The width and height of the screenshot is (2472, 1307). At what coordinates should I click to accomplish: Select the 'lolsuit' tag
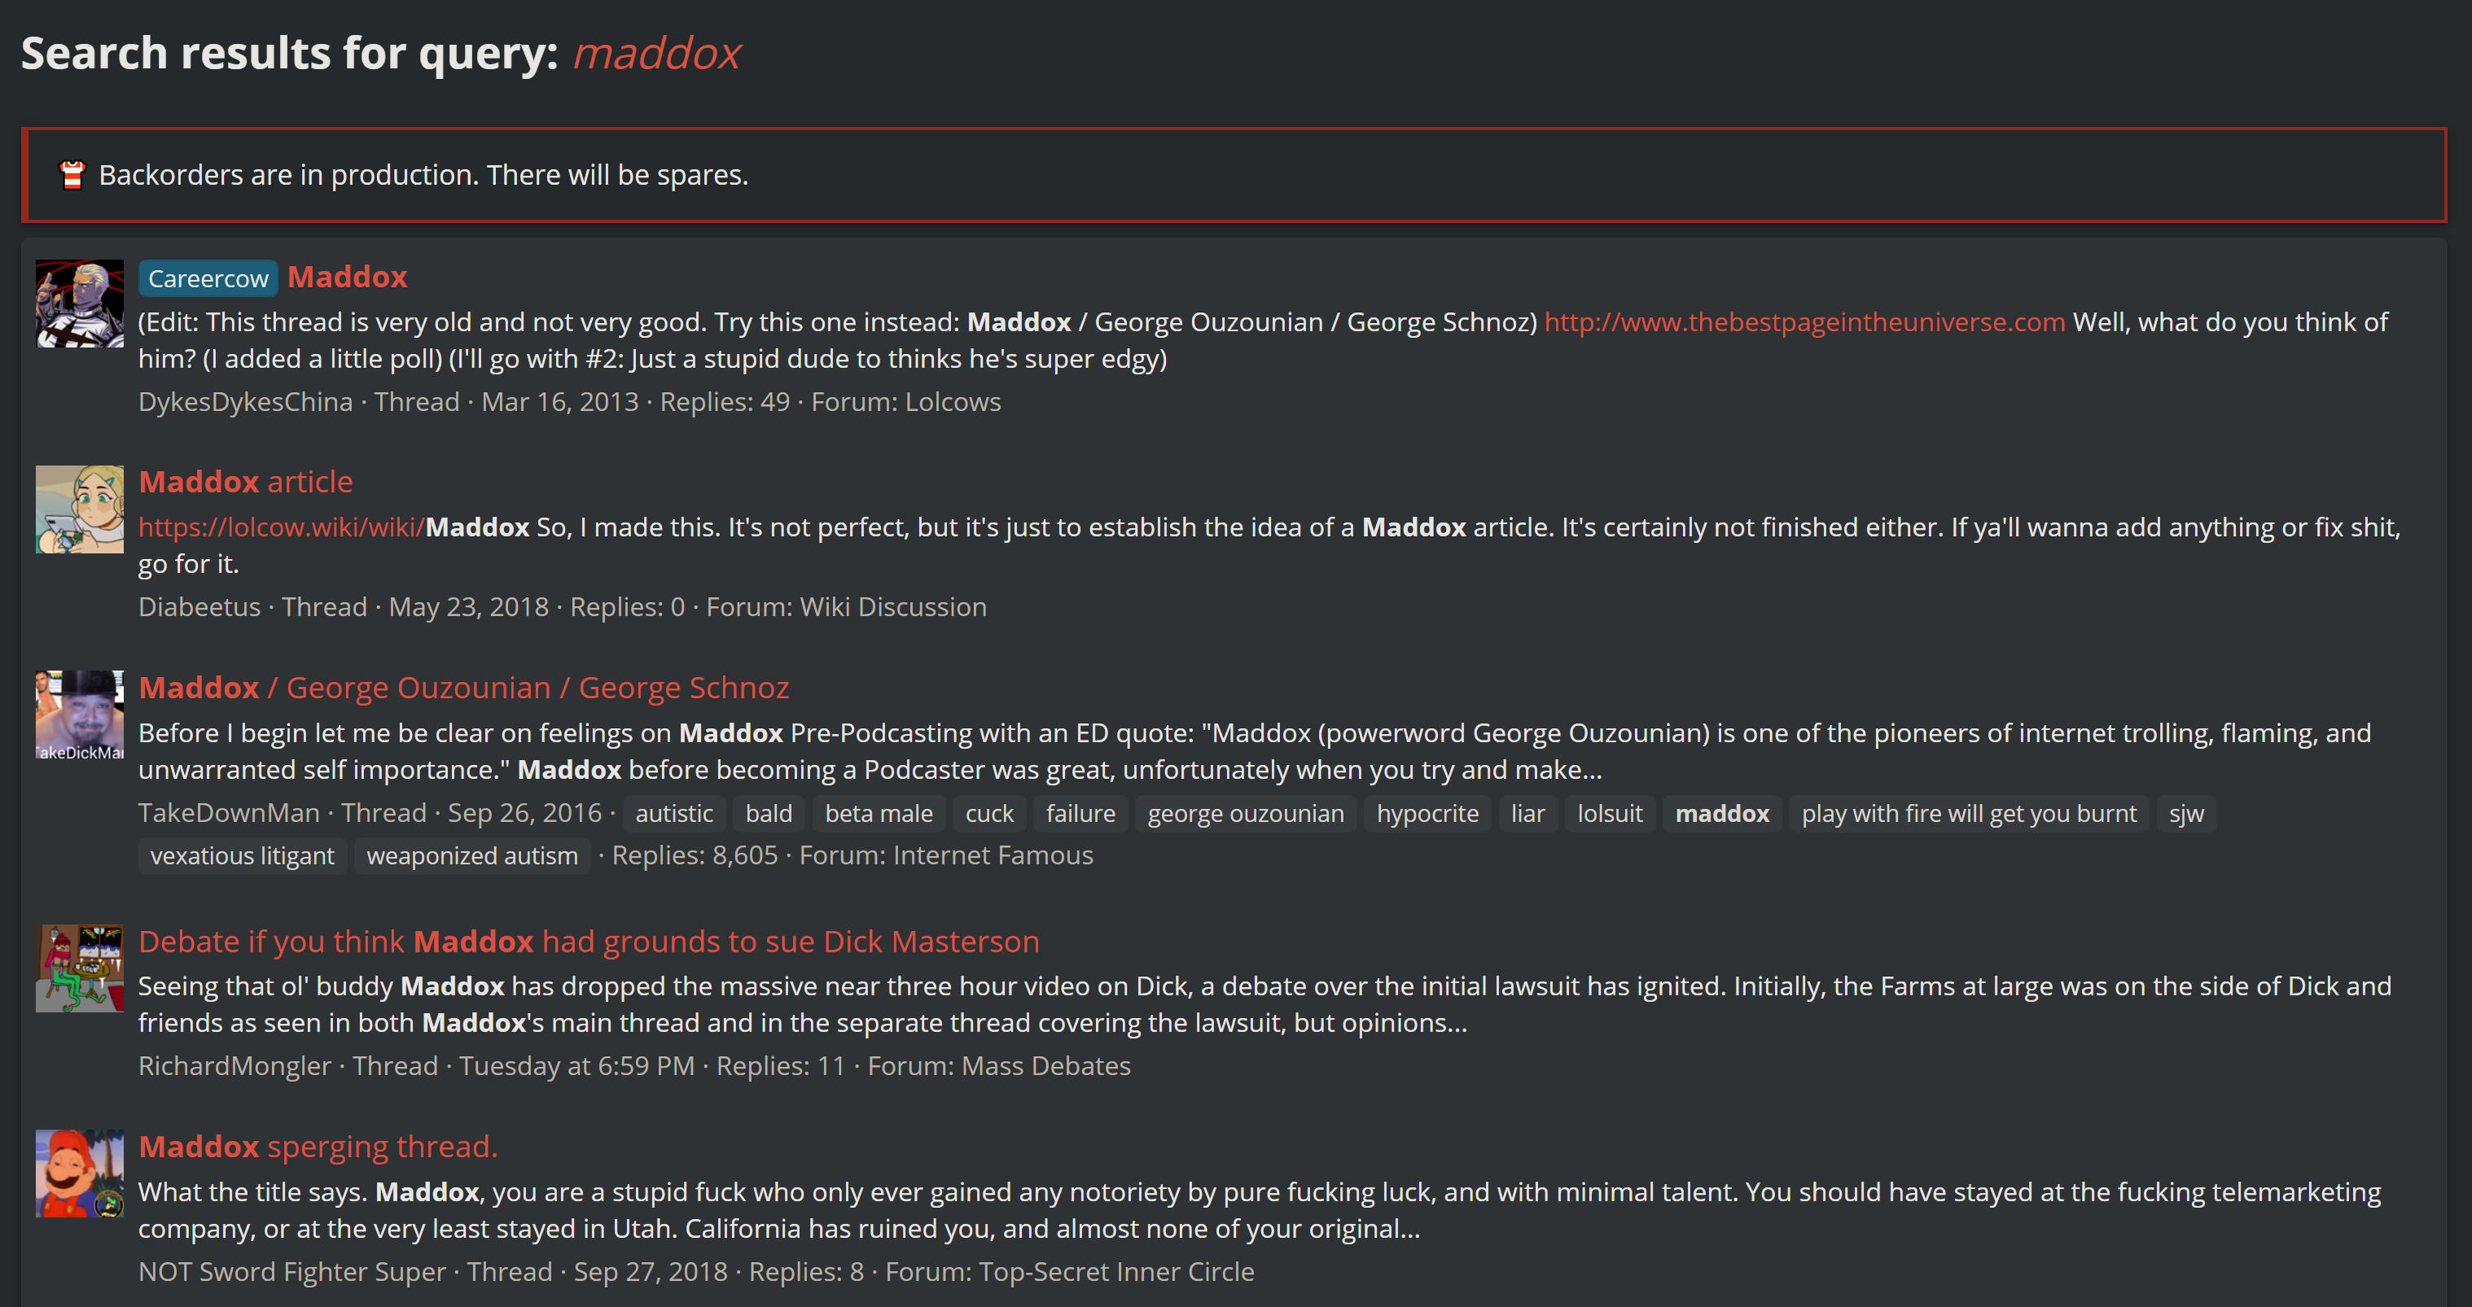[x=1609, y=814]
